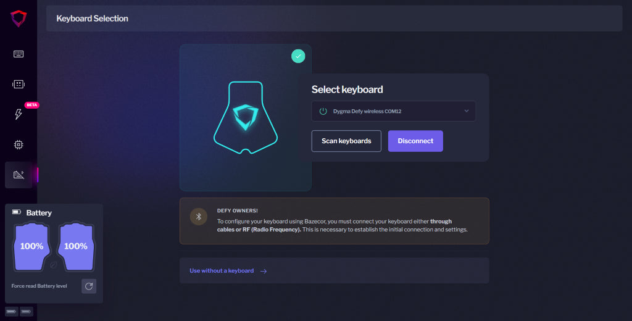
Task: Click the Bluetooth icon in Defy notice
Action: pos(199,217)
